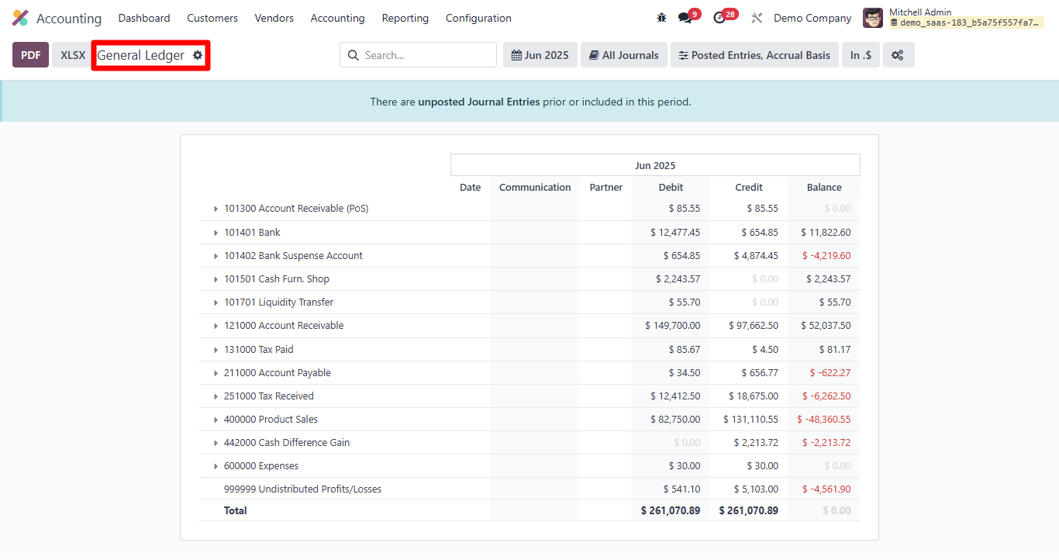Click the magnifier icon in search box
The height and width of the screenshot is (560, 1059).
tap(354, 55)
